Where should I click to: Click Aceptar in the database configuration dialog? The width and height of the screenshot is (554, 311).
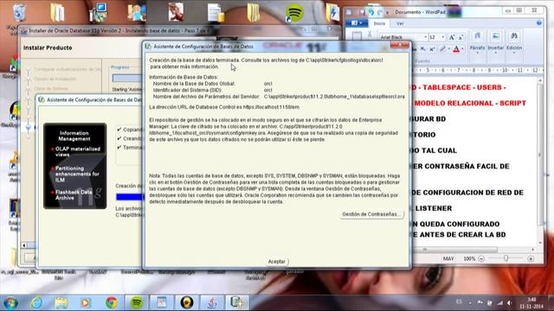[276, 261]
